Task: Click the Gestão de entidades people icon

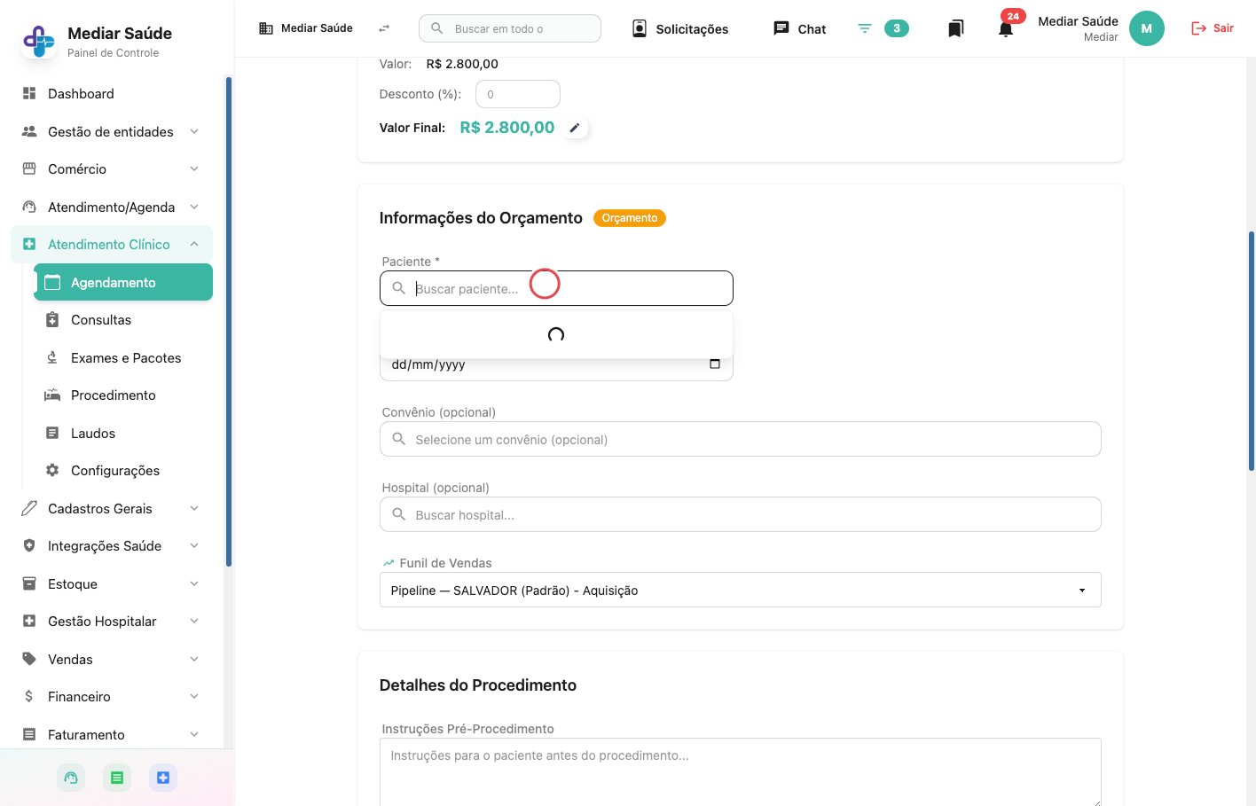Action: [x=29, y=131]
